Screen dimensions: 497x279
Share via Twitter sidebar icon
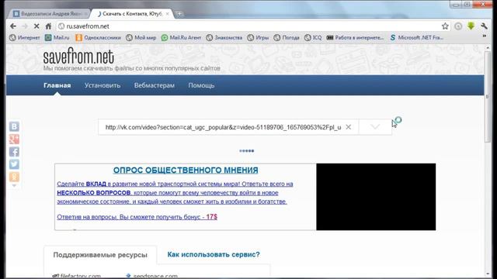(x=14, y=164)
